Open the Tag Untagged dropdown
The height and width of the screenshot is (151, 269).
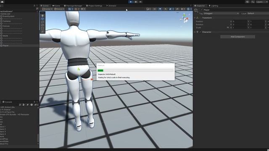pos(221,13)
